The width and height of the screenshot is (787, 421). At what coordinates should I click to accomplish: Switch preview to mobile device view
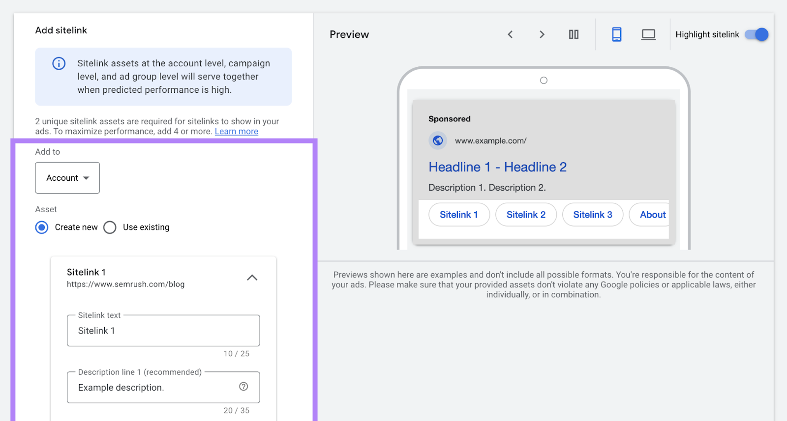616,34
